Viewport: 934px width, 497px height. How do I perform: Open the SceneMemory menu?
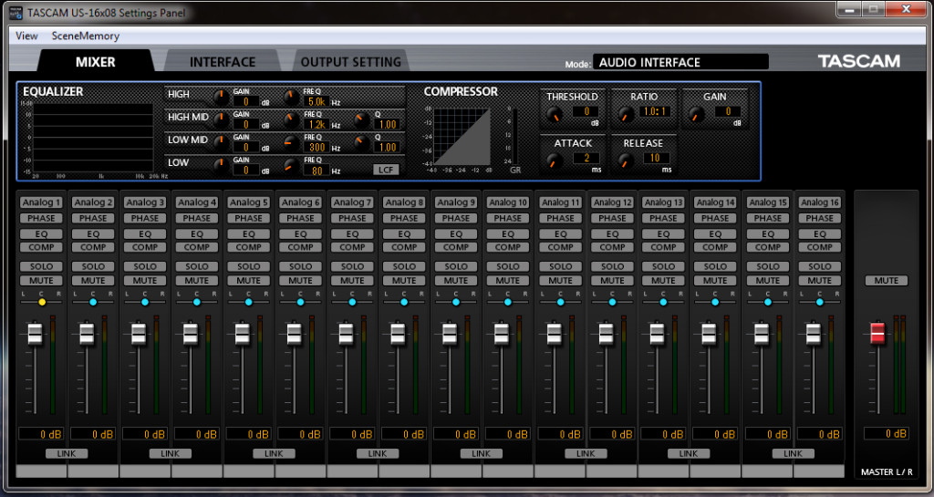pyautogui.click(x=85, y=36)
